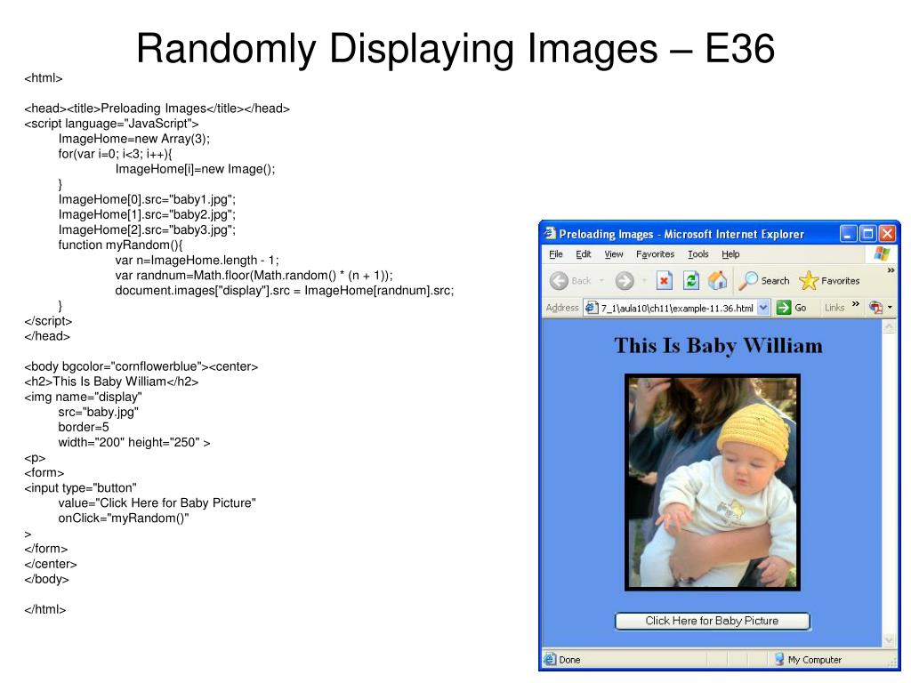
Task: Click the Address label in browser
Action: 562,308
